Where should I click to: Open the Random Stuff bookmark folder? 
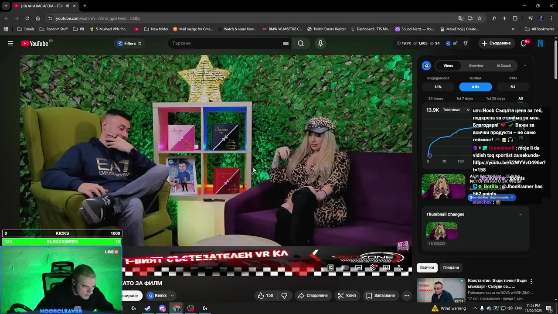[x=54, y=29]
